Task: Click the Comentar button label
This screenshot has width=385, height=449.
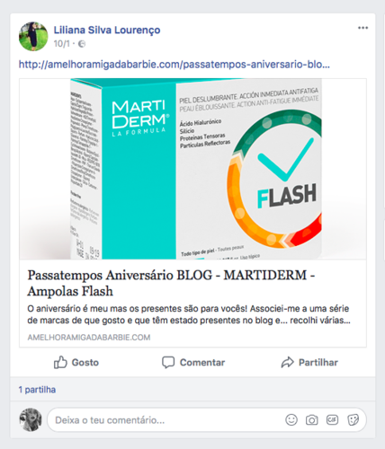Action: point(202,363)
